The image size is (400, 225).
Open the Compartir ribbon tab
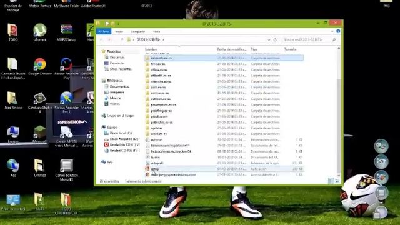point(137,32)
